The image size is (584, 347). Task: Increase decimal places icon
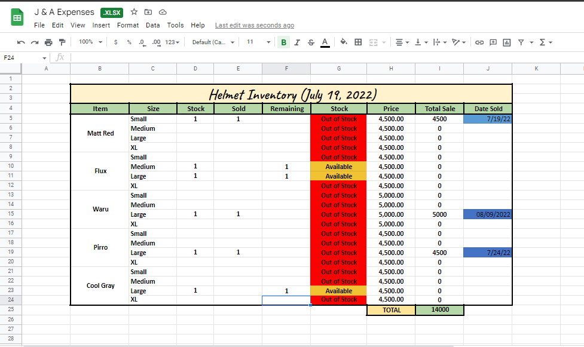157,42
